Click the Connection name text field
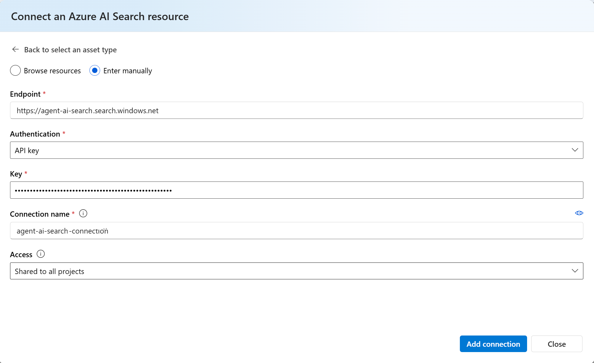Screen dimensions: 594x363 tap(296, 231)
